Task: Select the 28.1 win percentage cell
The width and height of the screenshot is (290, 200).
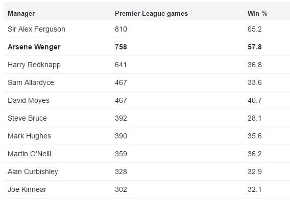Action: pyautogui.click(x=254, y=118)
